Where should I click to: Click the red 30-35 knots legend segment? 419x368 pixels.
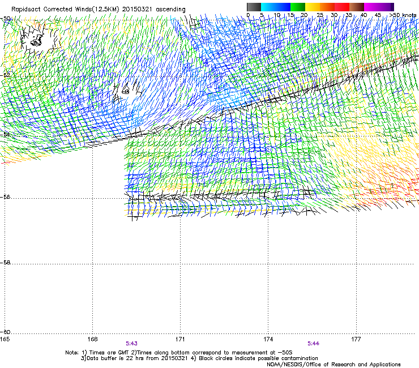pos(342,7)
